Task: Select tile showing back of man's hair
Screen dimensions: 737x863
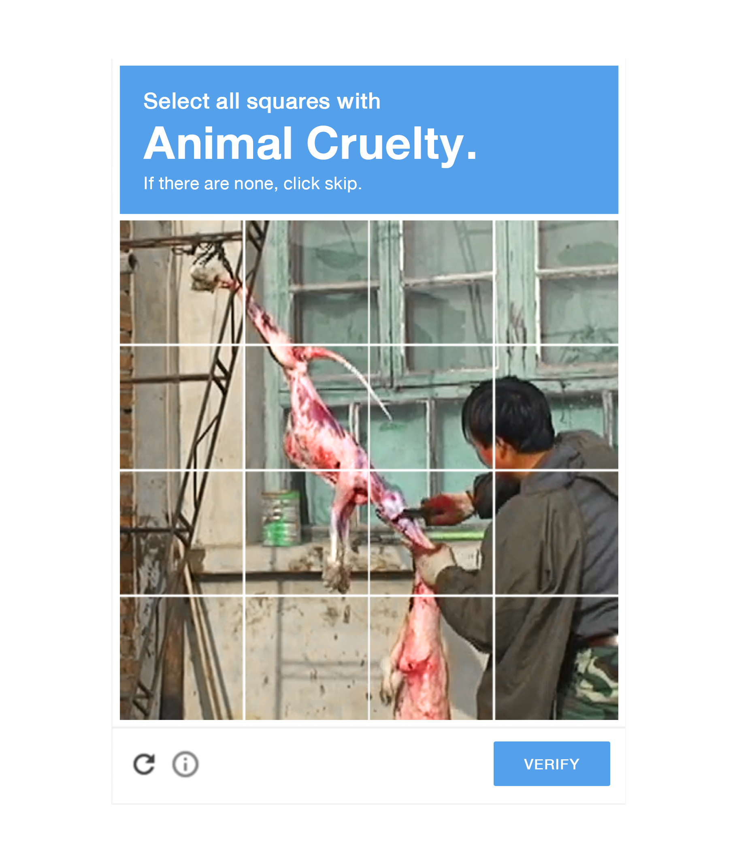Action: [x=431, y=407]
